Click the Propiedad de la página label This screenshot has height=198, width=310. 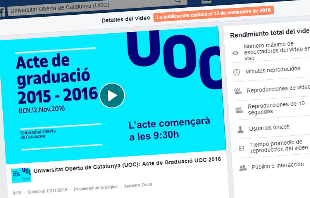[x=96, y=188]
